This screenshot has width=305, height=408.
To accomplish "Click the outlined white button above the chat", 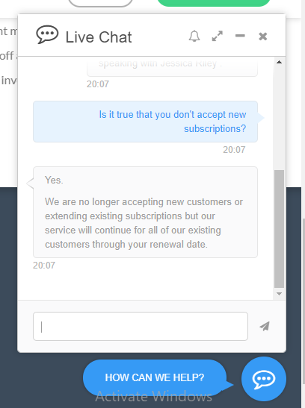I will click(101, 3).
